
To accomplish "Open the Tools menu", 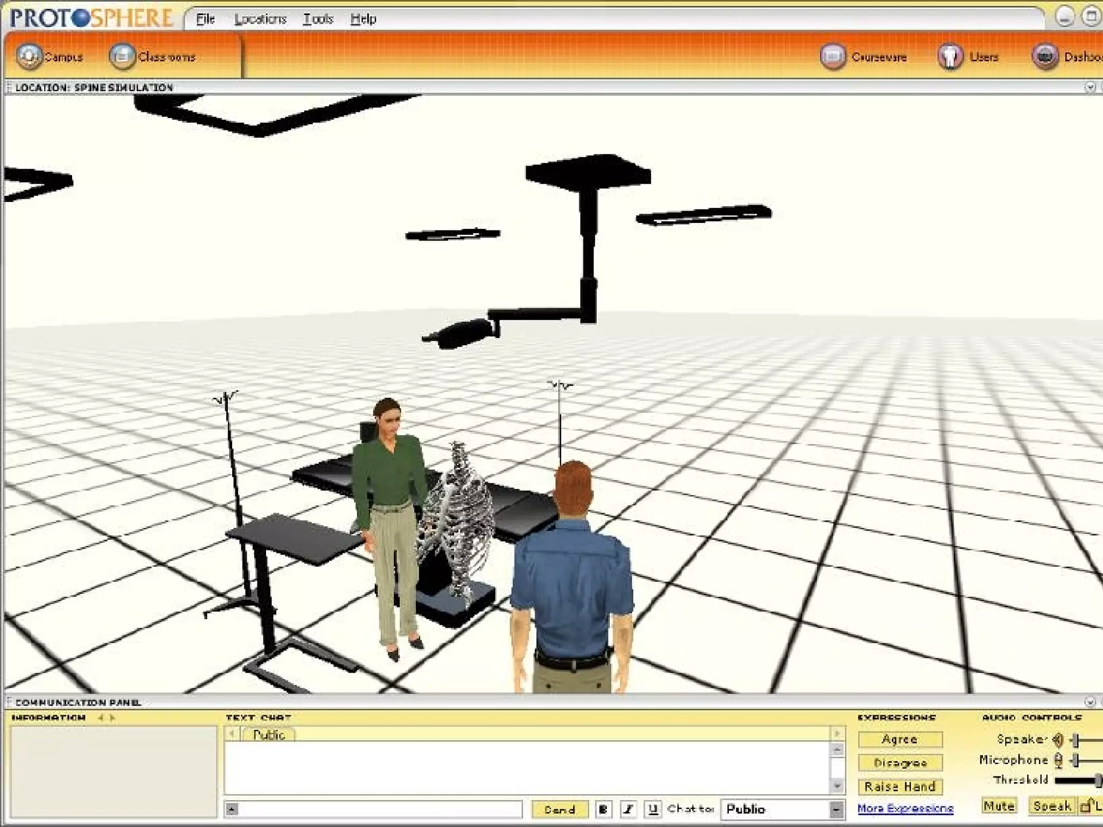I will point(318,19).
